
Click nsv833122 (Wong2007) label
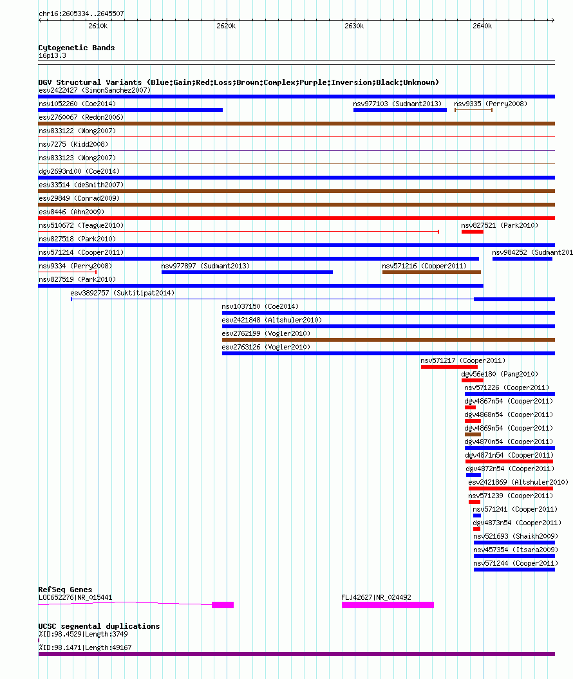(77, 131)
